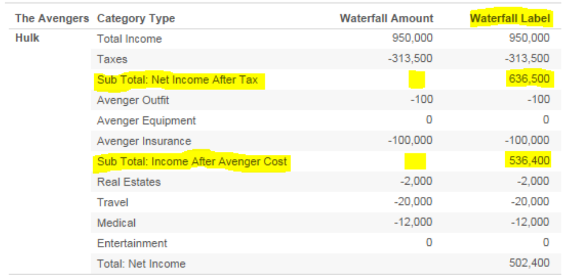Click Waterfall Amount value in Avenger Equipment row
Screen dimensions: 562x277
point(429,120)
